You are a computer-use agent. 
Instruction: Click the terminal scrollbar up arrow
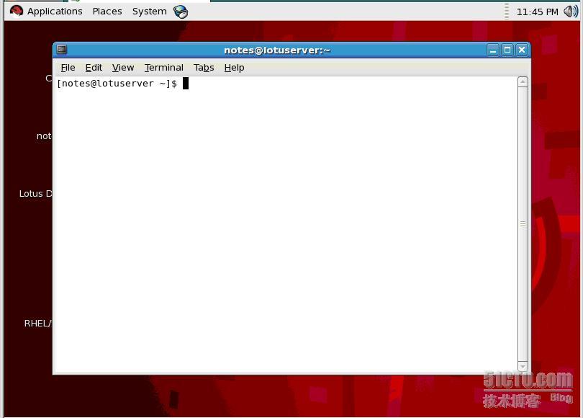(x=523, y=81)
